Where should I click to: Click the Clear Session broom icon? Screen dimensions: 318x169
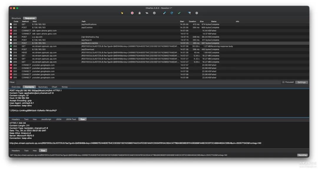(122, 13)
